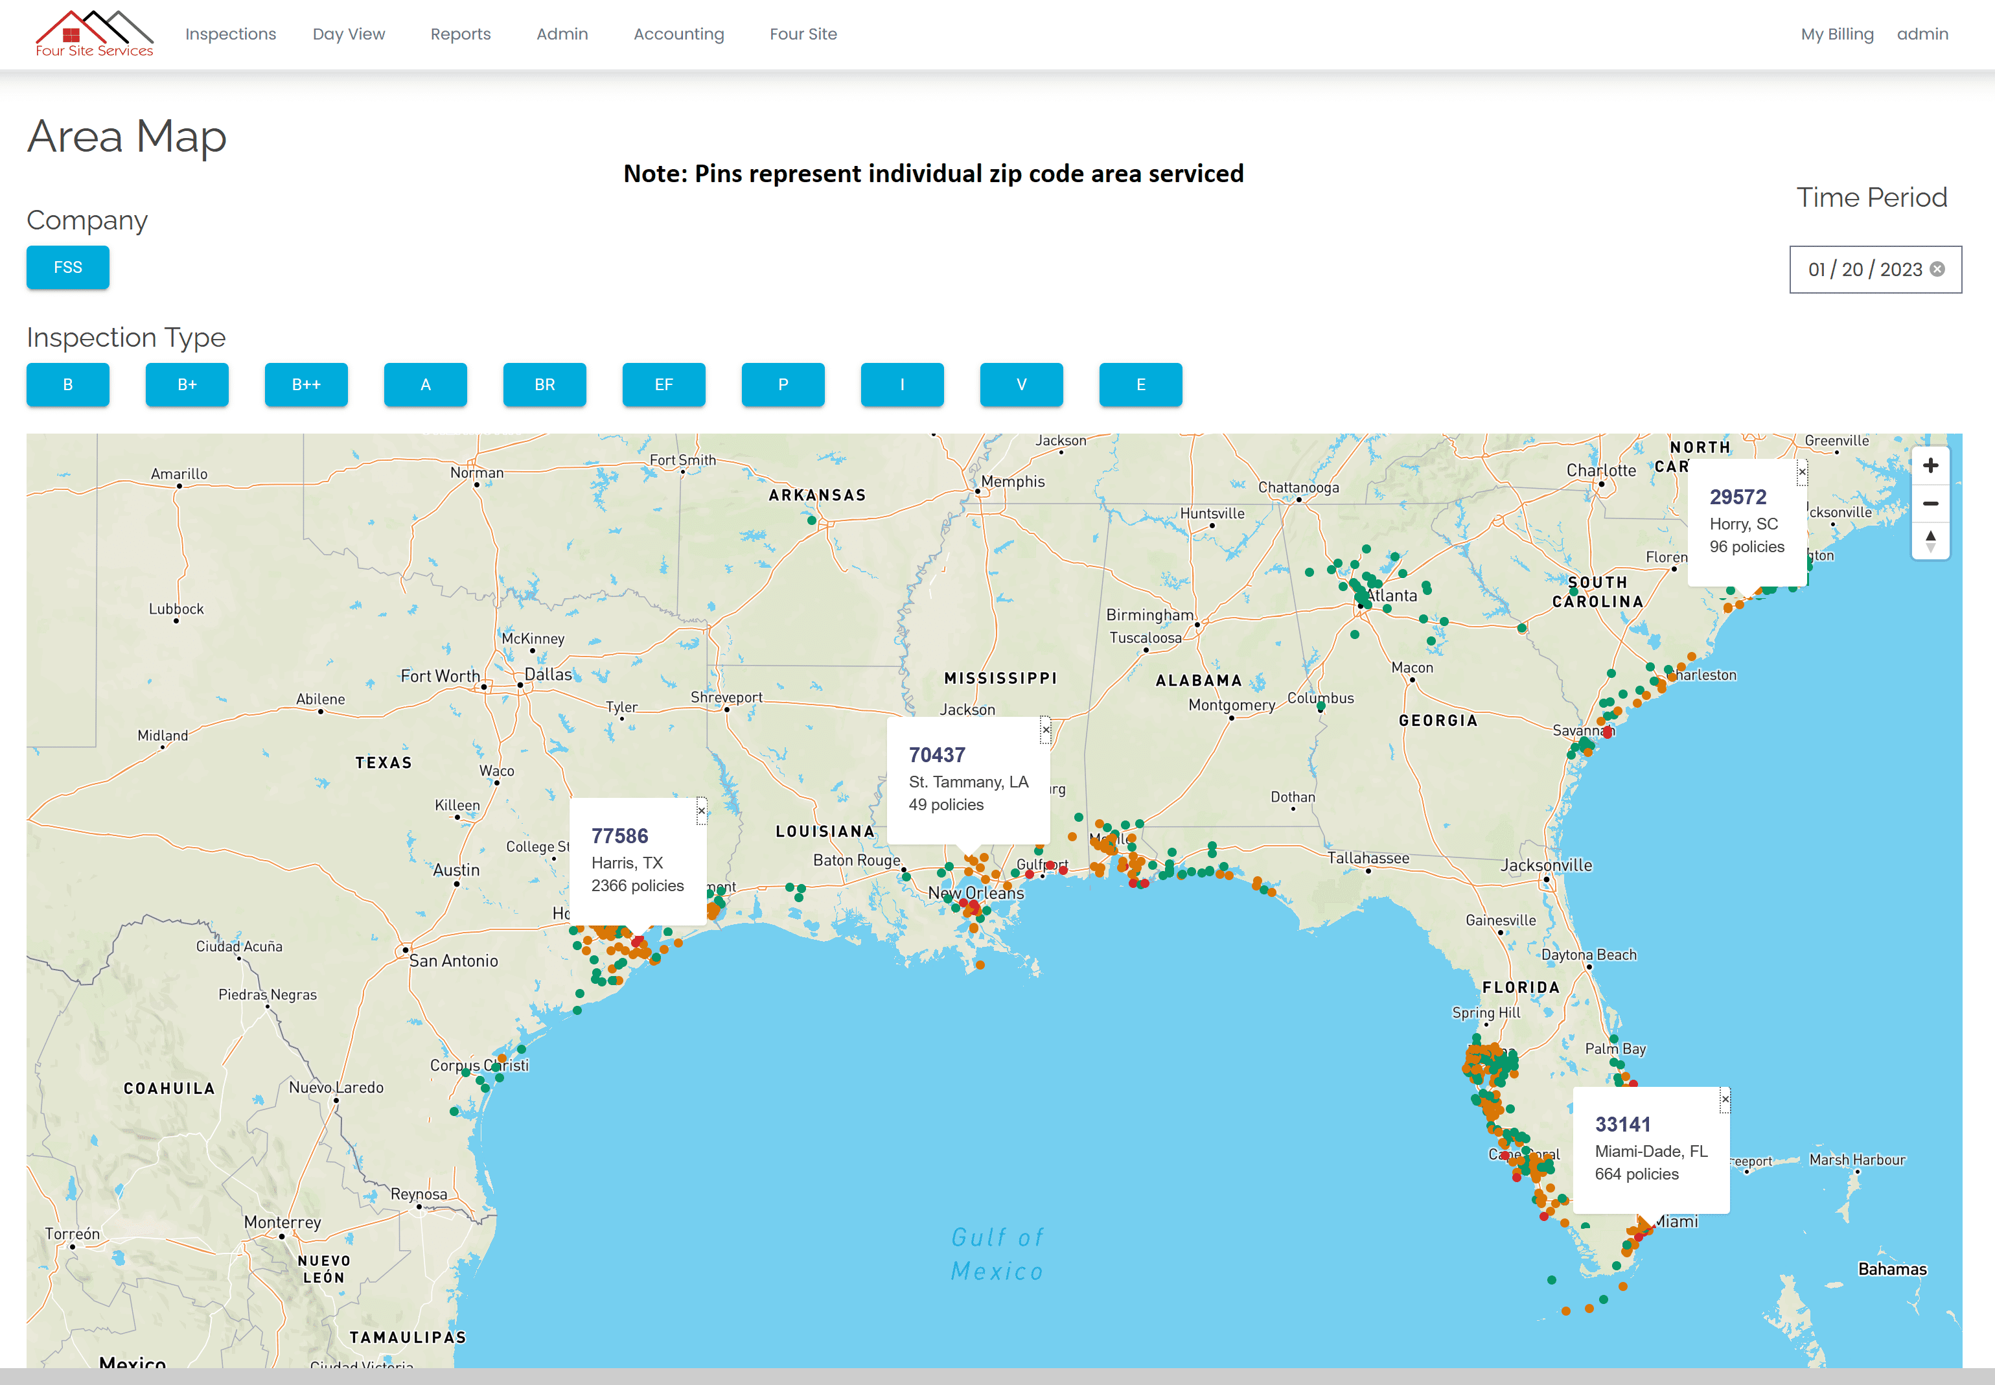Screen dimensions: 1995x1385
Task: Click the map zoom out minus button
Action: pos(1930,504)
